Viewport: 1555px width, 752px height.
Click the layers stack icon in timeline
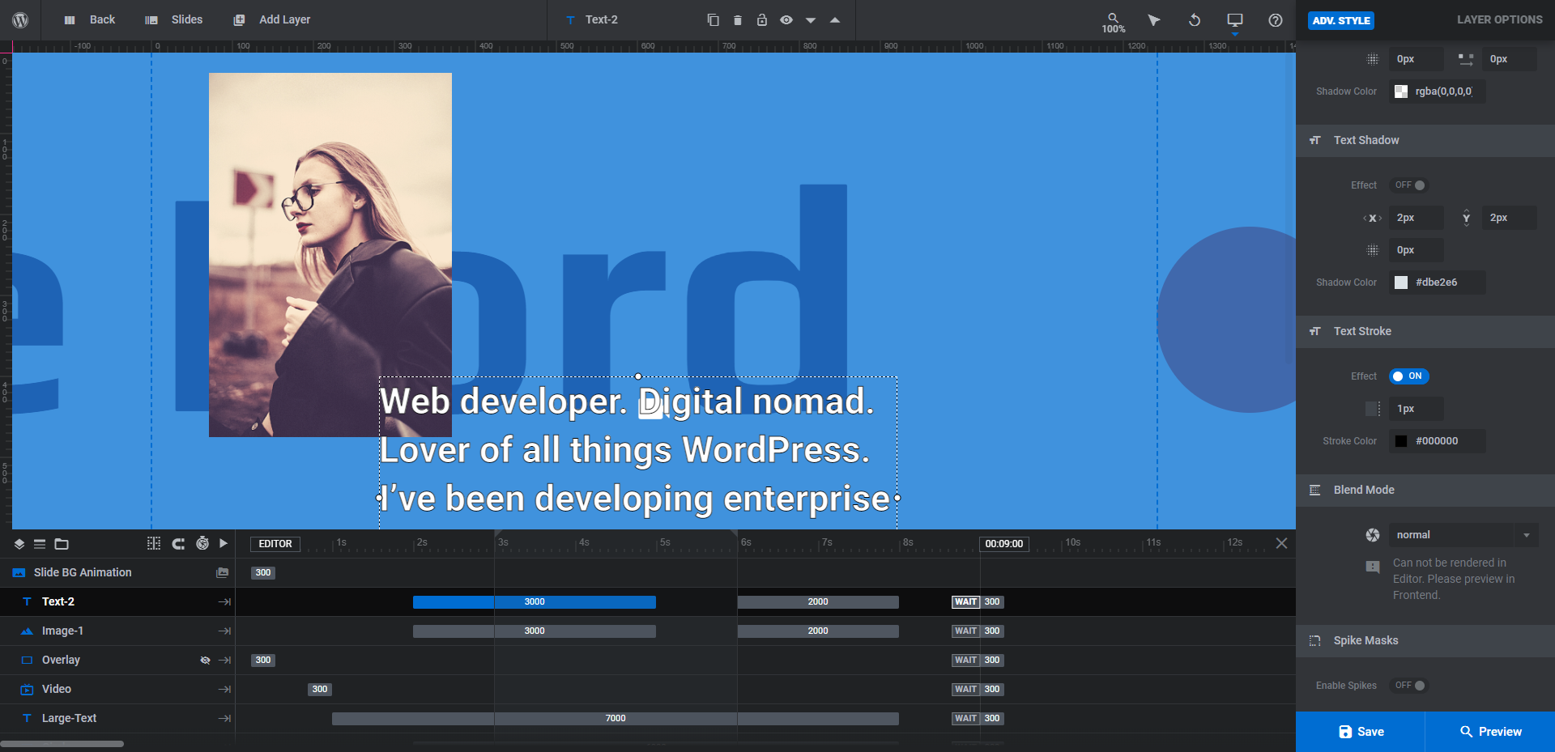pos(19,544)
